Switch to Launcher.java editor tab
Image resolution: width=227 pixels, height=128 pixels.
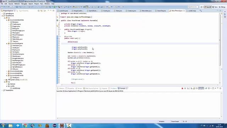[x=63, y=11]
